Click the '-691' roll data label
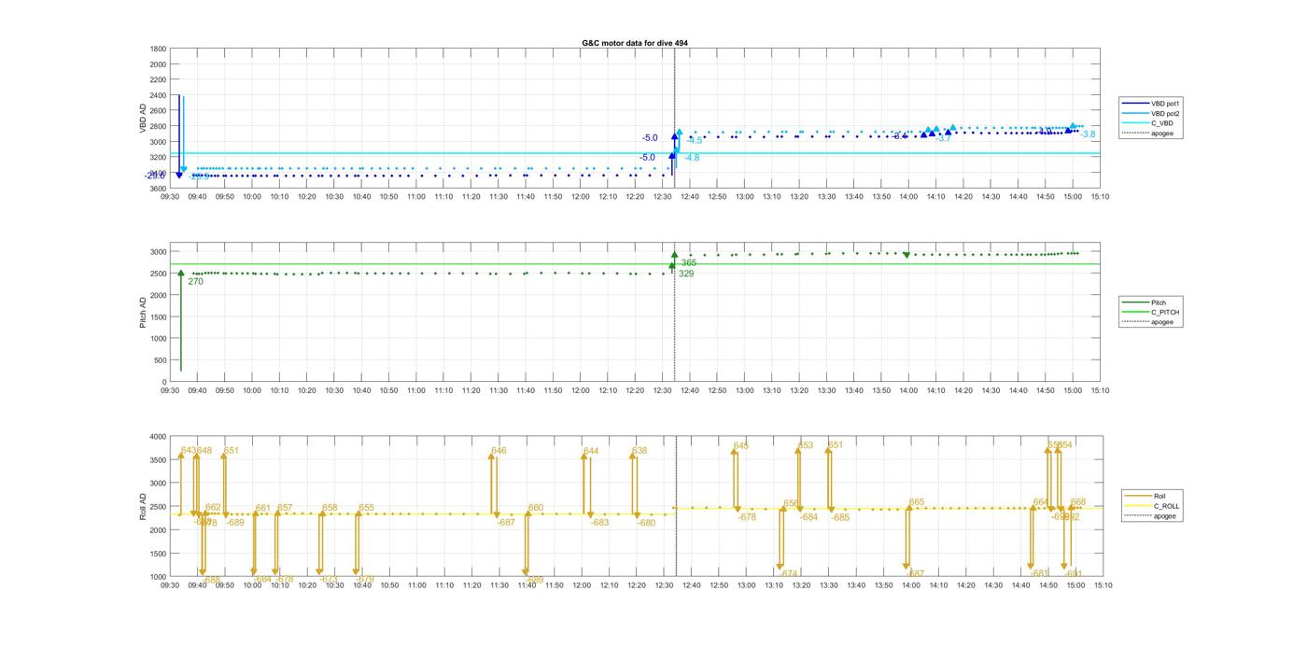This screenshot has height=647, width=1307. [x=1074, y=574]
